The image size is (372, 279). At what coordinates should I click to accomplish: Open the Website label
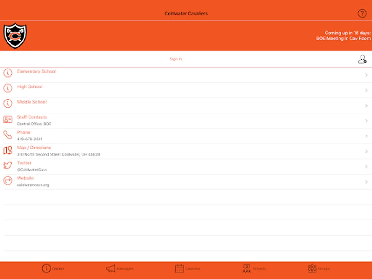coord(25,178)
